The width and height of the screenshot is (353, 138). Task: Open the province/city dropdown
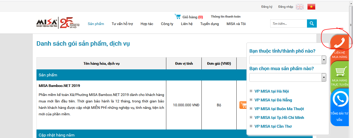coord(288,60)
